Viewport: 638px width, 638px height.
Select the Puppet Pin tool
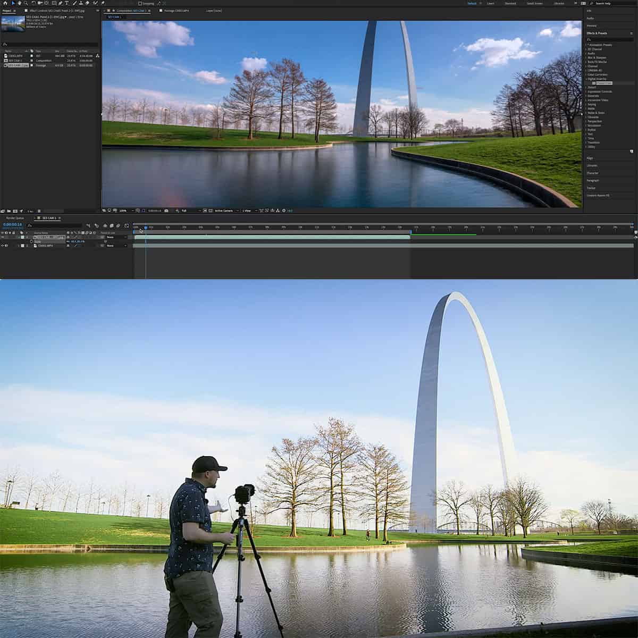(x=103, y=3)
